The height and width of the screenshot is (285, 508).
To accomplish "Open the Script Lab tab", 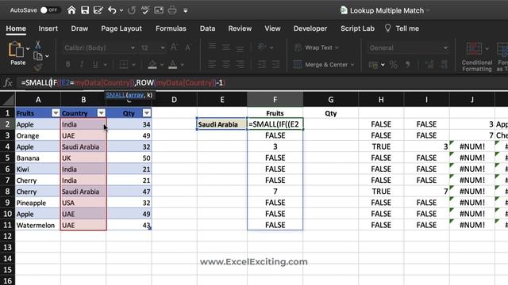I will click(x=357, y=28).
